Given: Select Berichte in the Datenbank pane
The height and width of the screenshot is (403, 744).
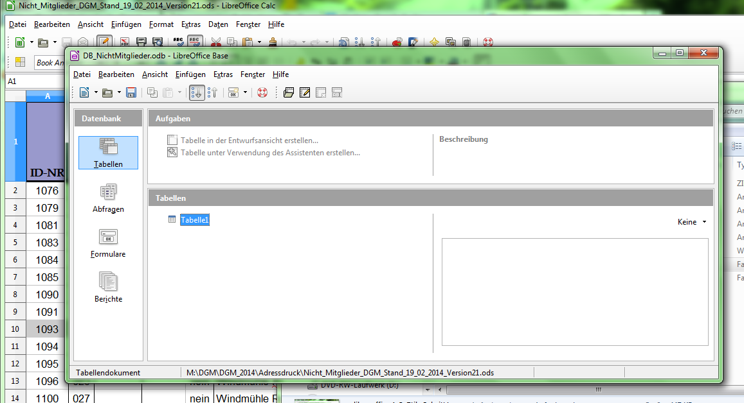Looking at the screenshot, I should pos(108,287).
